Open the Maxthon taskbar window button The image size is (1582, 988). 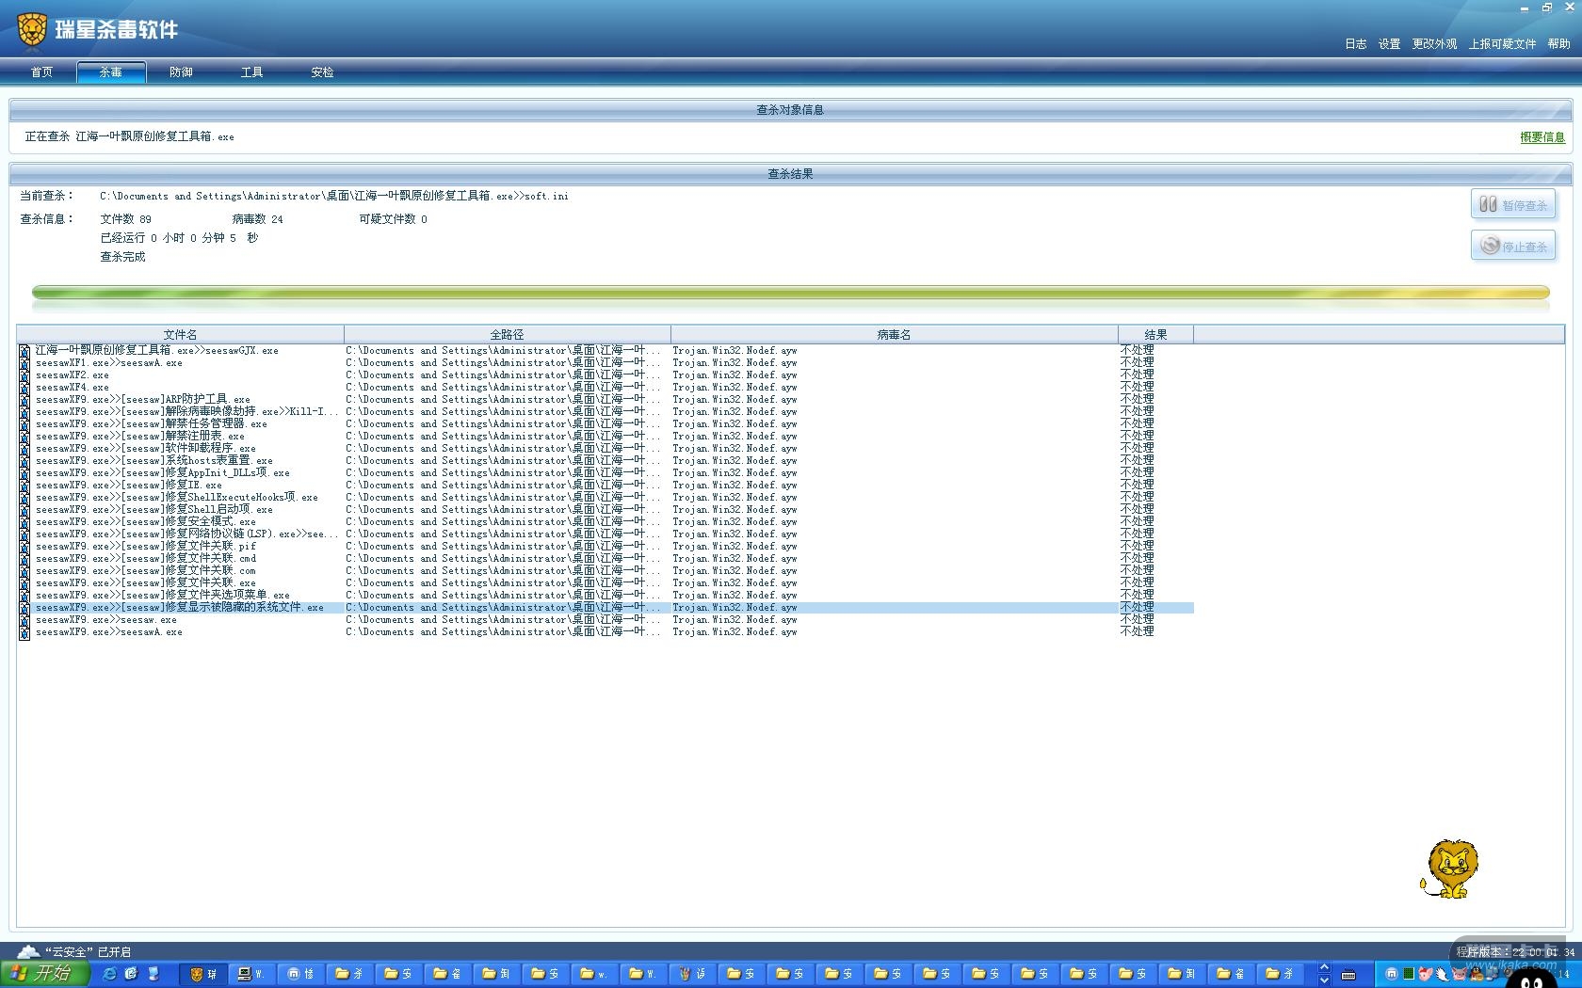pyautogui.click(x=300, y=974)
